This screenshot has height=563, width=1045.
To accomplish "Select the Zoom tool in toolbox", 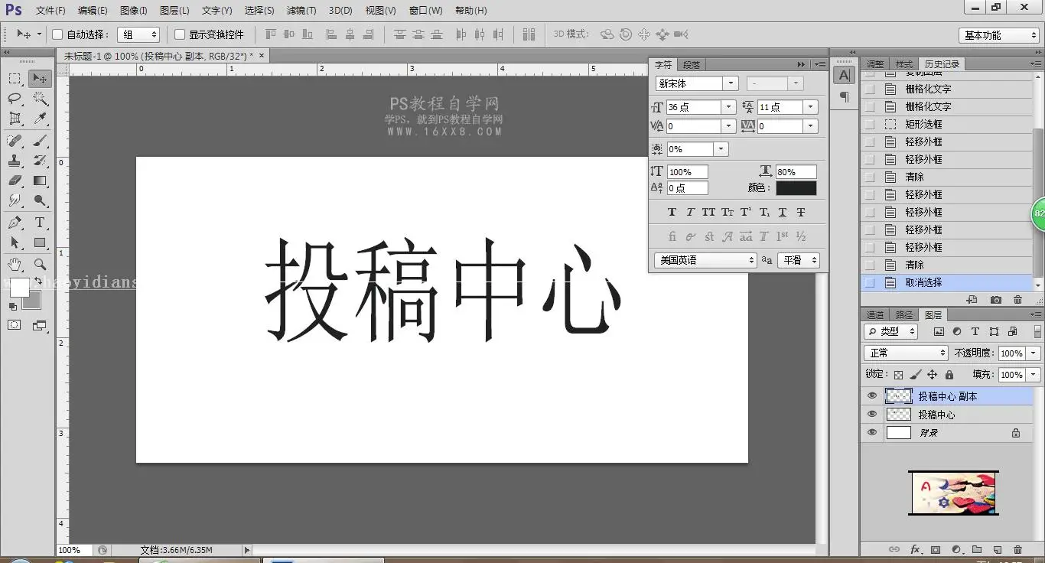I will click(40, 265).
